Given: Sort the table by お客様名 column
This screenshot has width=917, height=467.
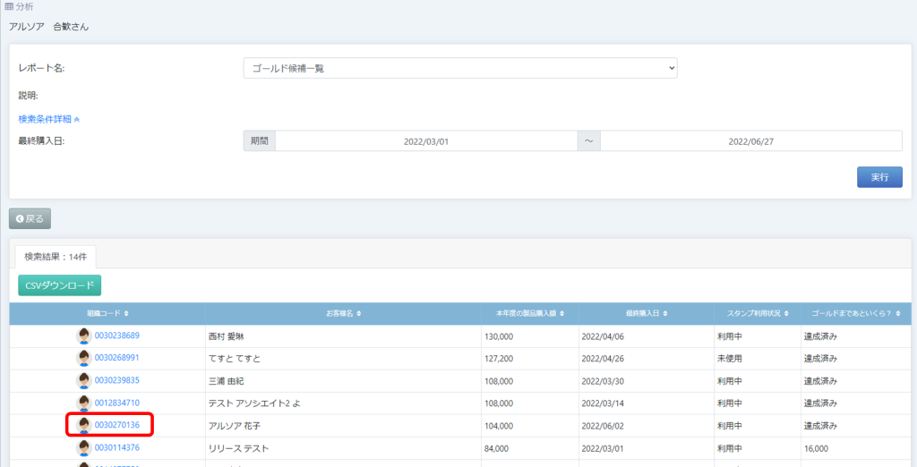Looking at the screenshot, I should point(343,314).
